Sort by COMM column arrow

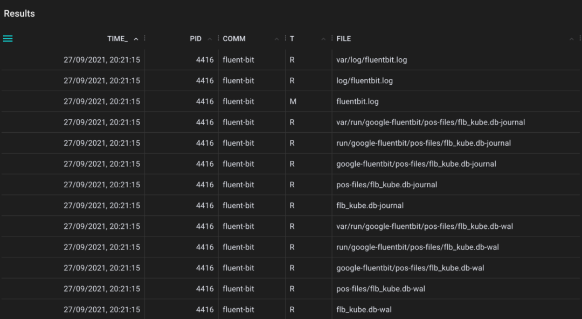(276, 39)
